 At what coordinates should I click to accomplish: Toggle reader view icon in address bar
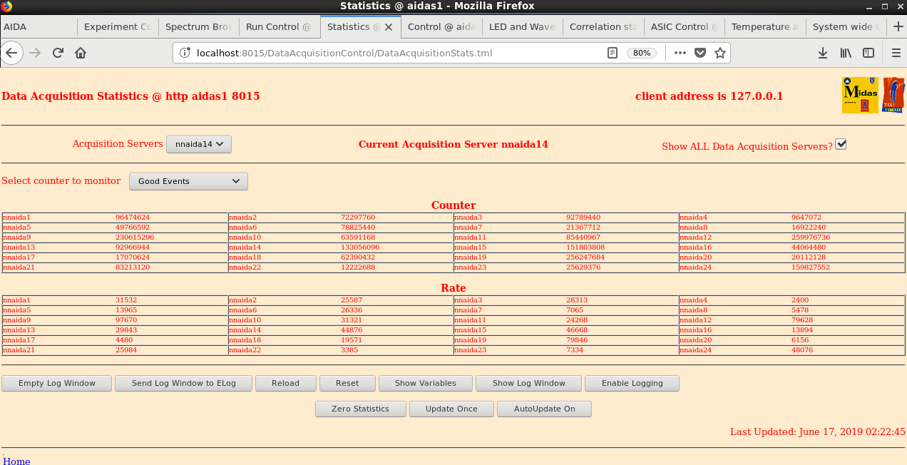pyautogui.click(x=613, y=53)
